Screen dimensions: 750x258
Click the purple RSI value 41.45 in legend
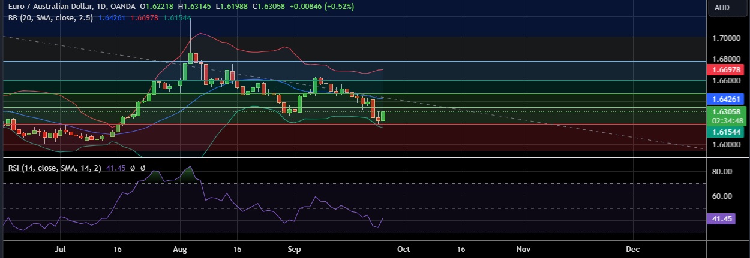(115, 169)
